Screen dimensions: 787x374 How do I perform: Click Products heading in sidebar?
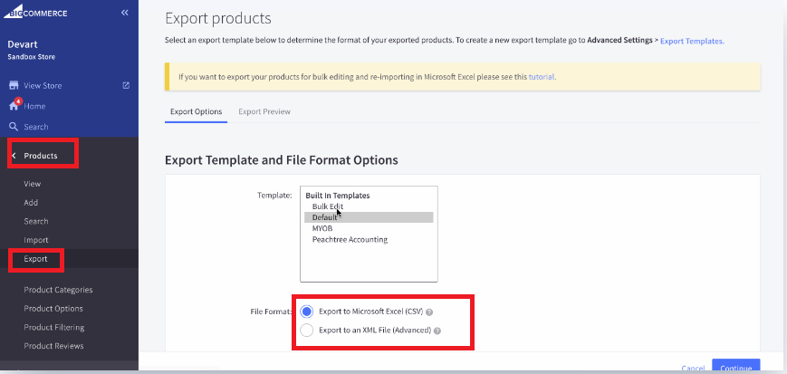[x=41, y=156]
